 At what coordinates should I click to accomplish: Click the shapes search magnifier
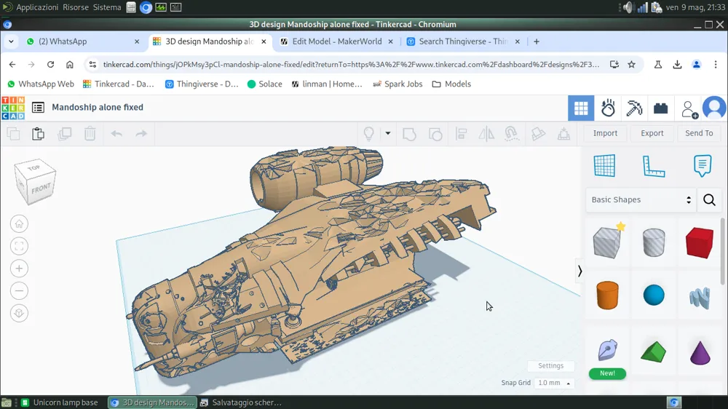pos(709,199)
